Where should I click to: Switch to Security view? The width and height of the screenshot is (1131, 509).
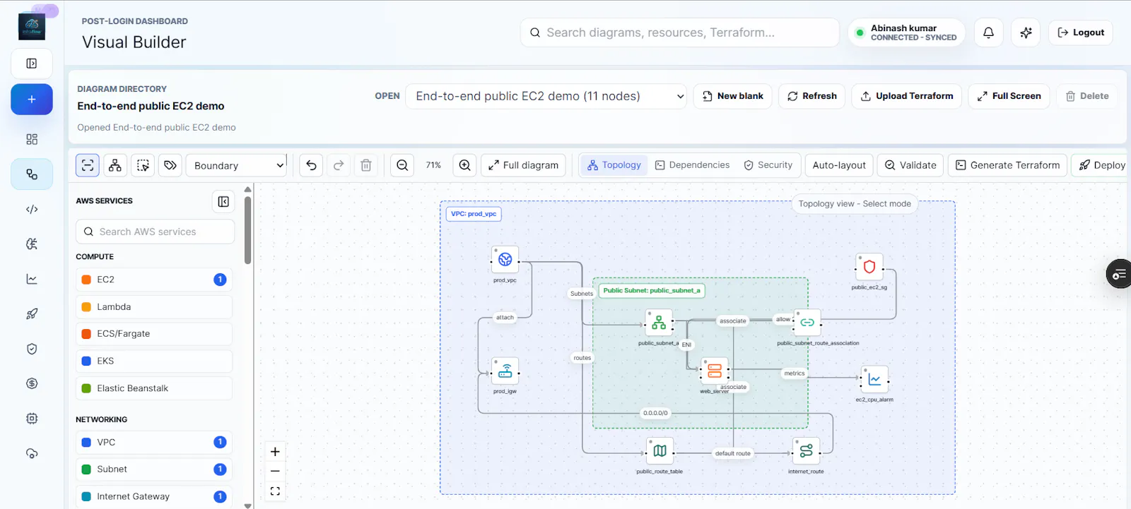[768, 165]
